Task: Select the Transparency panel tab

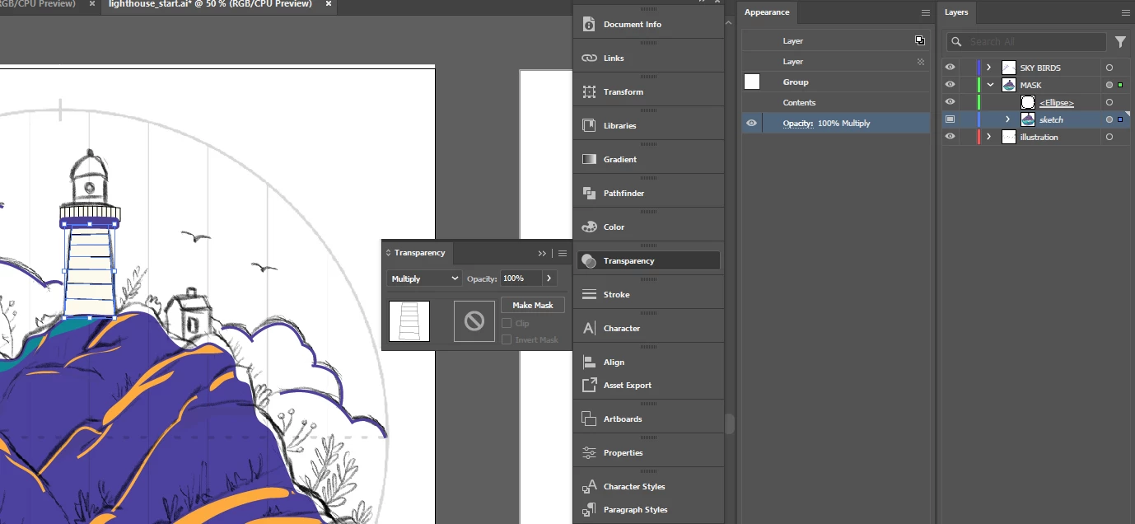Action: tap(419, 253)
